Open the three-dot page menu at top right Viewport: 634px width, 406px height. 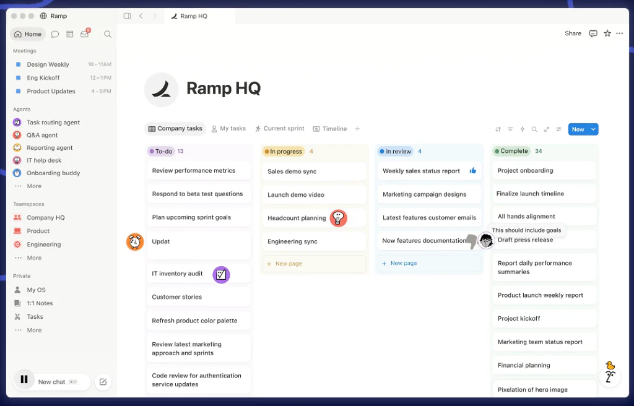620,33
